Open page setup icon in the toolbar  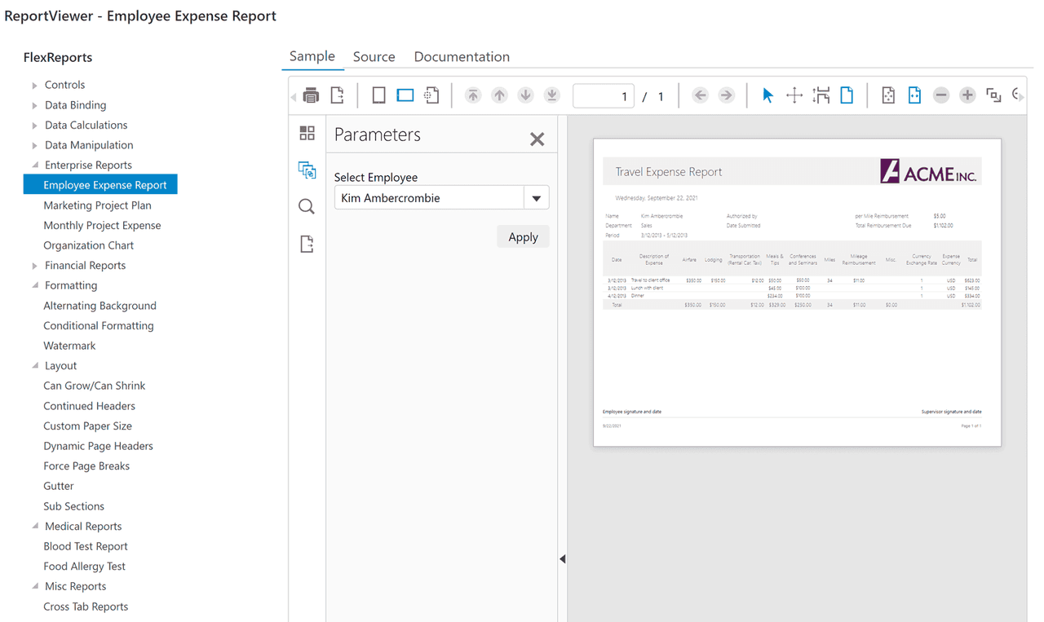[x=431, y=95]
